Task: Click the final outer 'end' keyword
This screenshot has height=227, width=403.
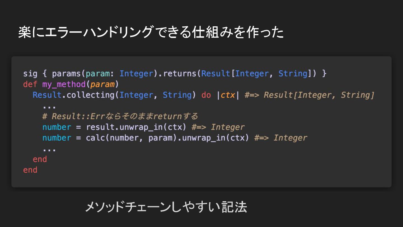Action: 30,170
